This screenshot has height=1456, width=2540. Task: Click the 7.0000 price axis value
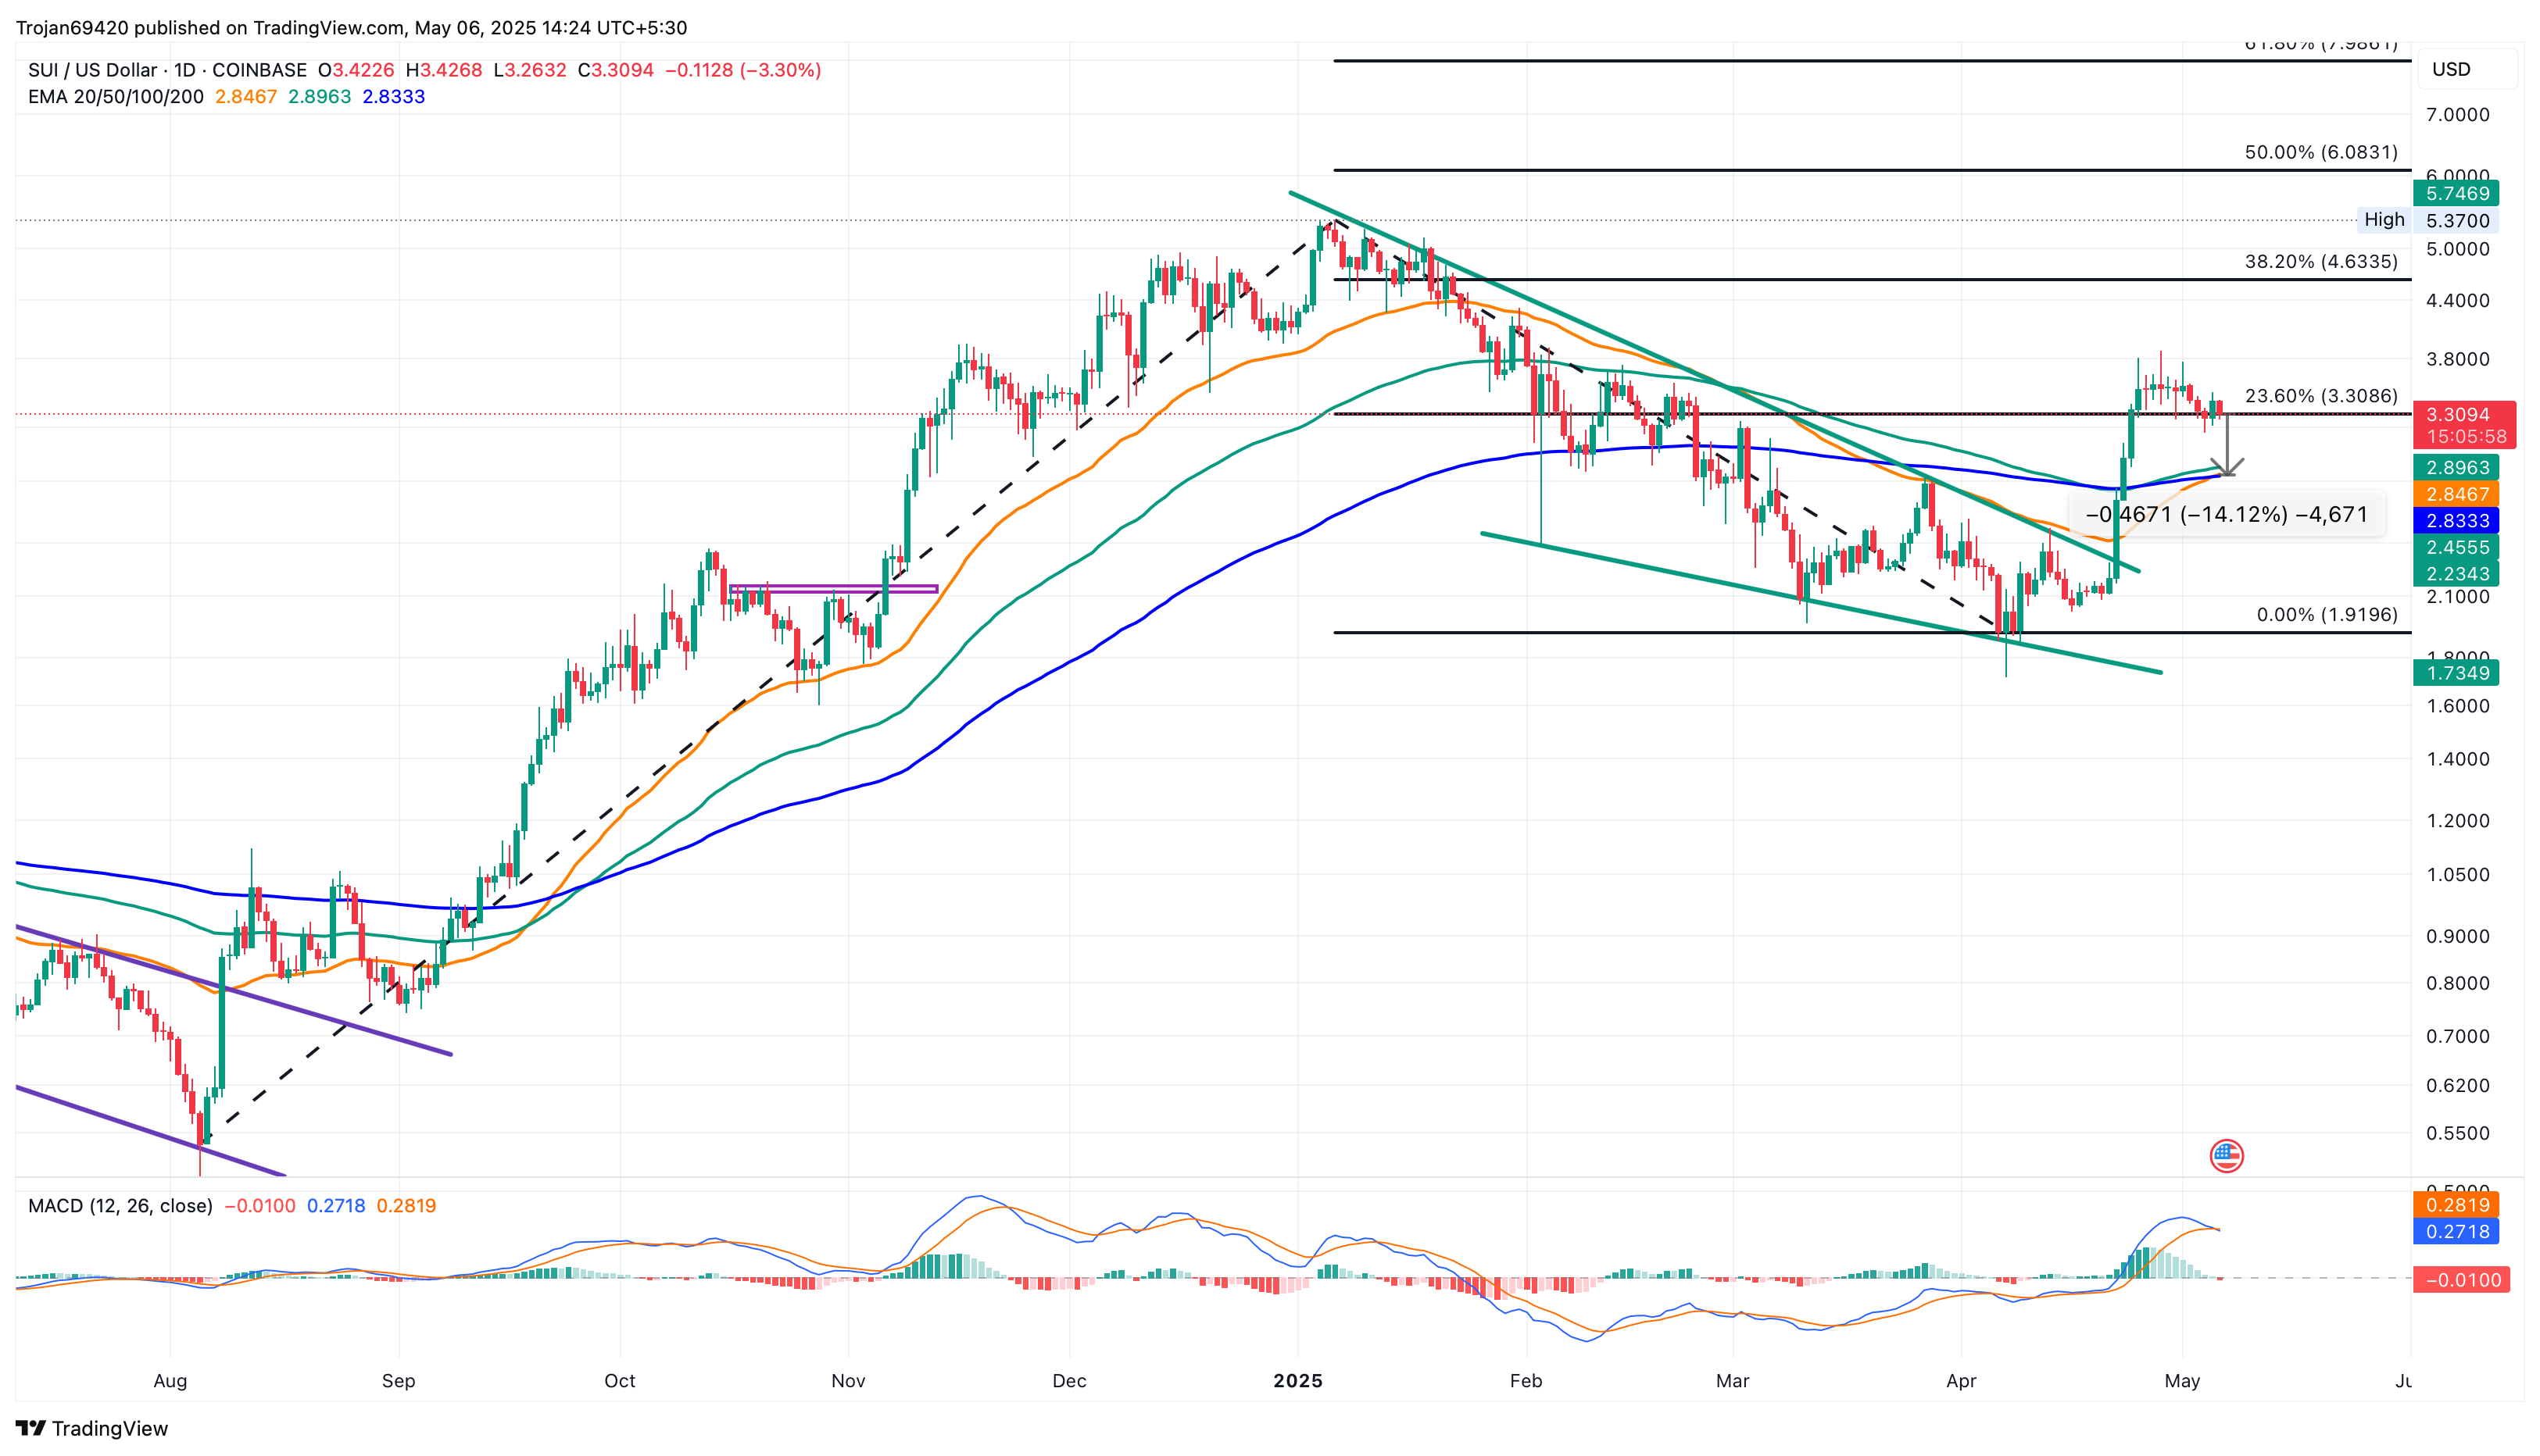pos(2457,115)
